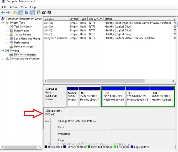Toggle Show/Hide Console Tree toolbar icon
Screen dimensions: 178x152
(x=20, y=13)
